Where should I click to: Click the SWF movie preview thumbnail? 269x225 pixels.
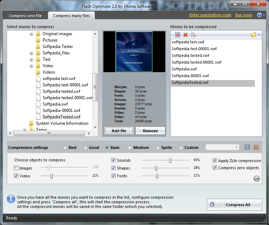pyautogui.click(x=134, y=52)
